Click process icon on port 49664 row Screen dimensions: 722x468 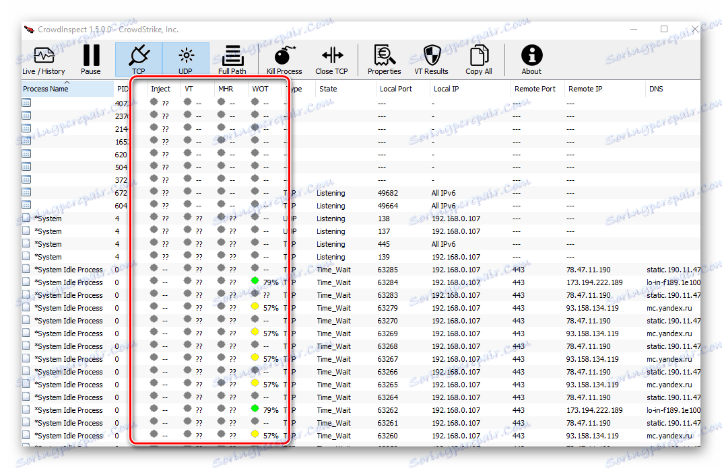[x=26, y=205]
